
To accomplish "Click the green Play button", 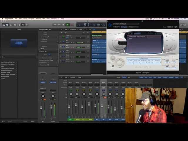I will (68, 25).
